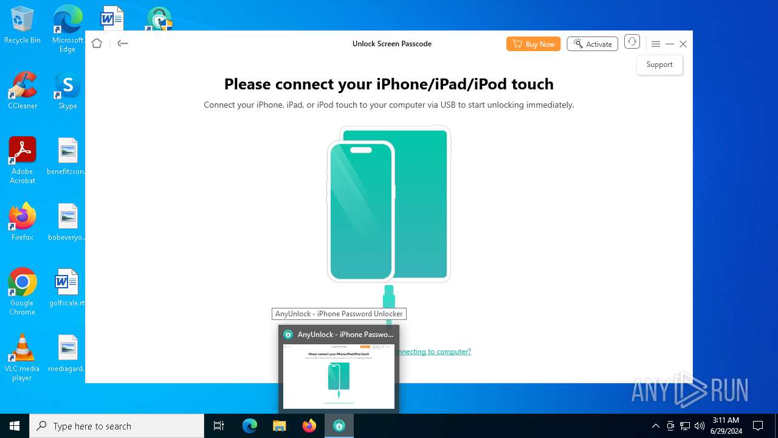The width and height of the screenshot is (778, 438).
Task: Select the golfscale Word document on desktop
Action: coord(67,288)
